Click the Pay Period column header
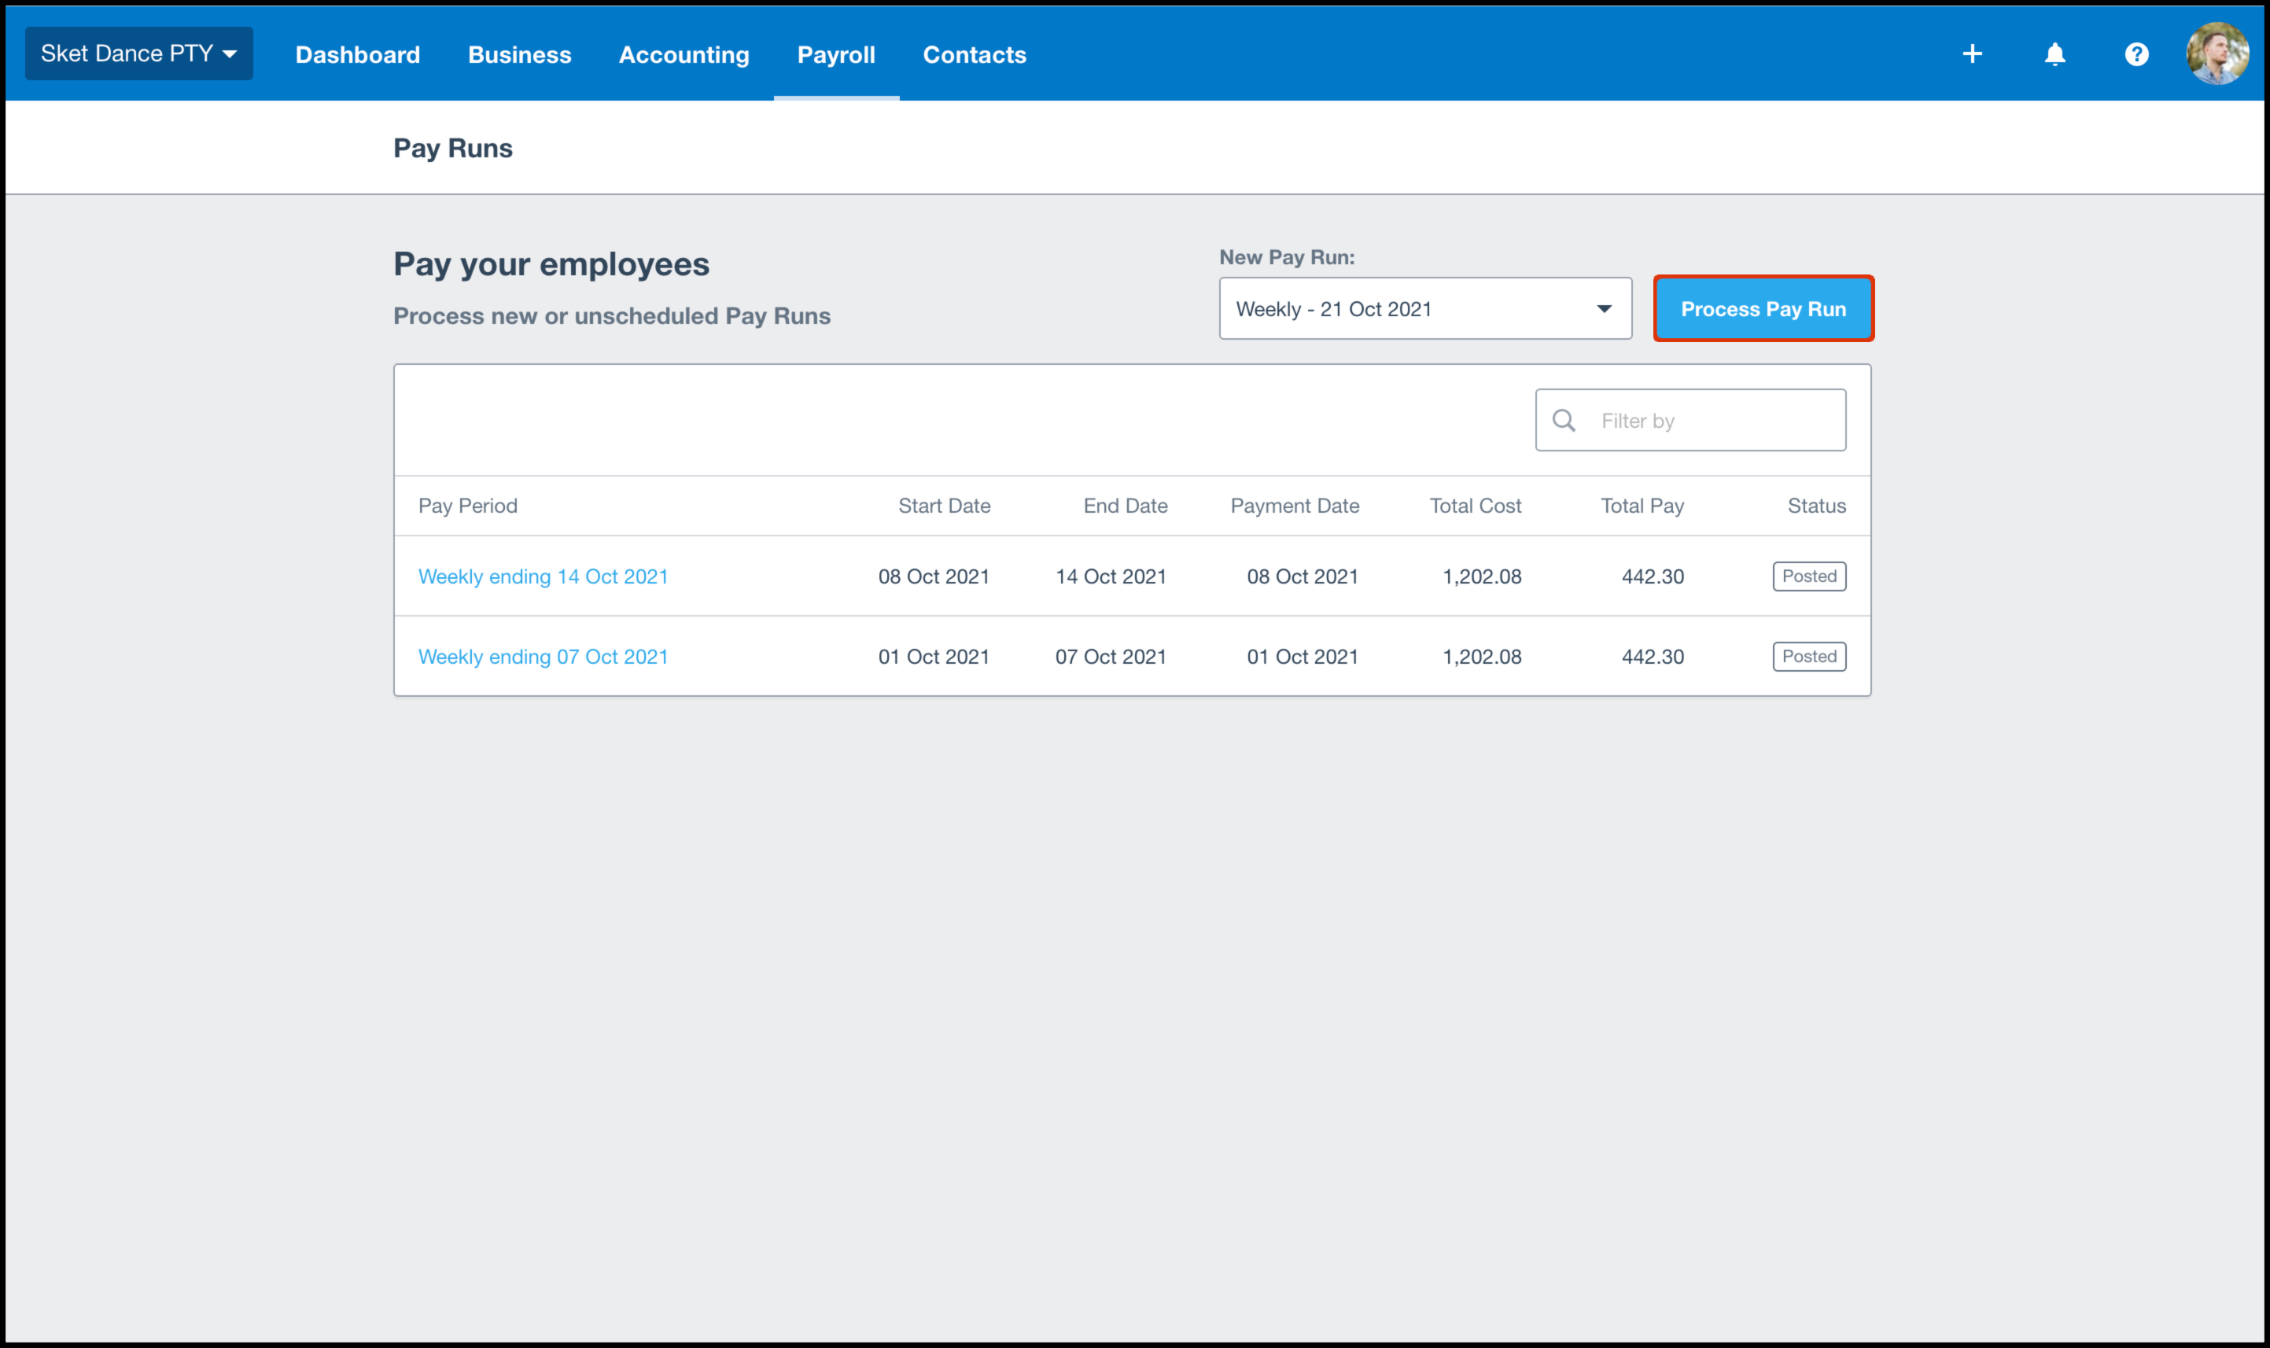The height and width of the screenshot is (1348, 2270). pyautogui.click(x=467, y=506)
